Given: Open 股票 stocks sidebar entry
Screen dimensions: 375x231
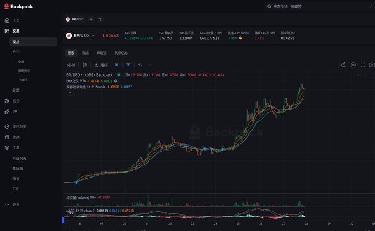Looking at the screenshot, I should coord(16,90).
